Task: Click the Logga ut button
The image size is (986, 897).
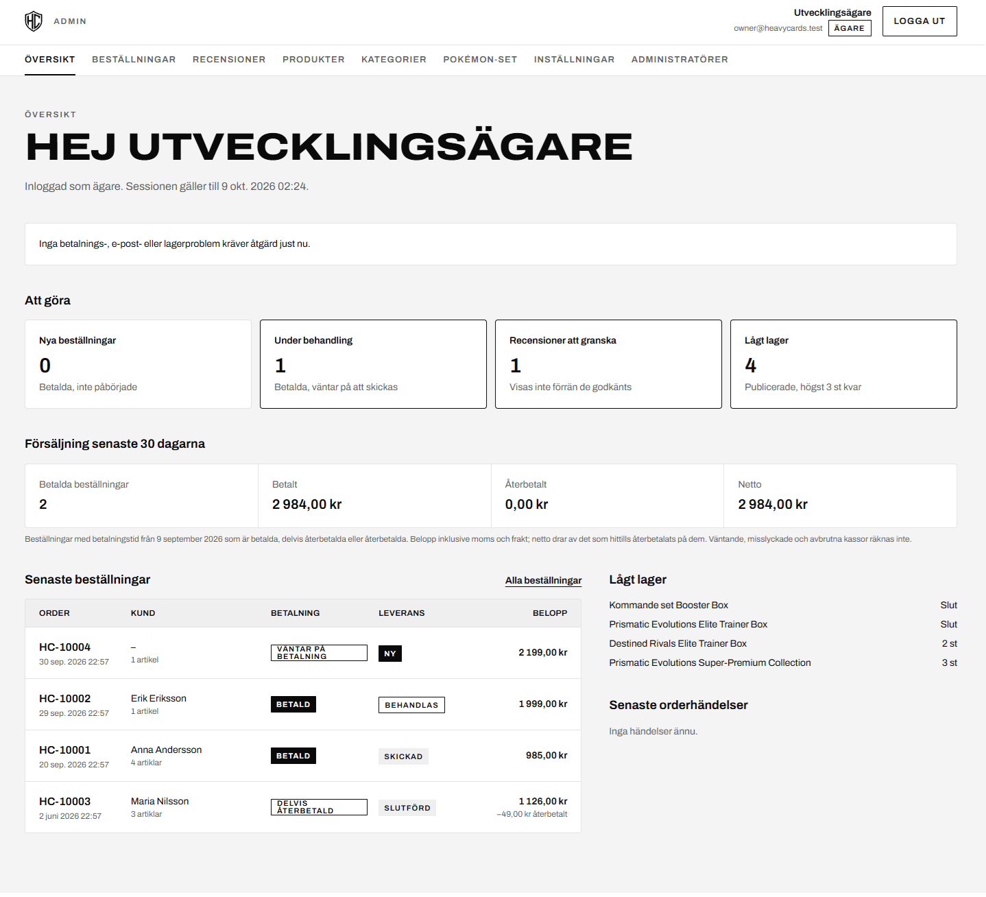Action: pos(919,21)
